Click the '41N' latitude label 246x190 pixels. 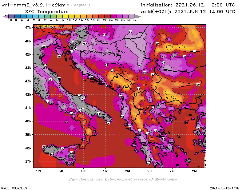pos(28,108)
